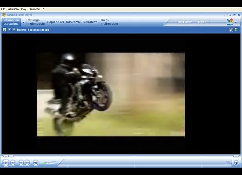Open the Guida multimediale tab
The height and width of the screenshot is (175, 242).
pos(109,22)
